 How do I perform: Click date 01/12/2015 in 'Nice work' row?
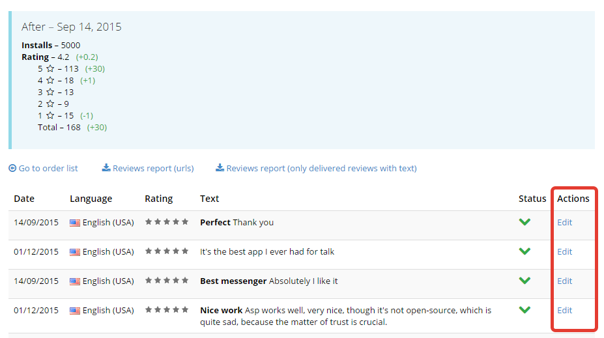pos(36,310)
